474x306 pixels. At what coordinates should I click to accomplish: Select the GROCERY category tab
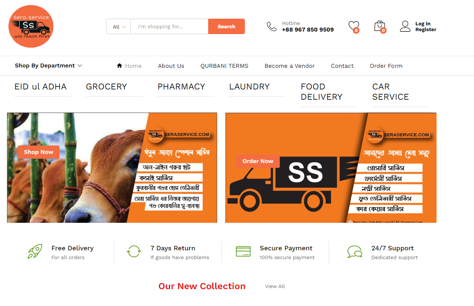(x=106, y=87)
